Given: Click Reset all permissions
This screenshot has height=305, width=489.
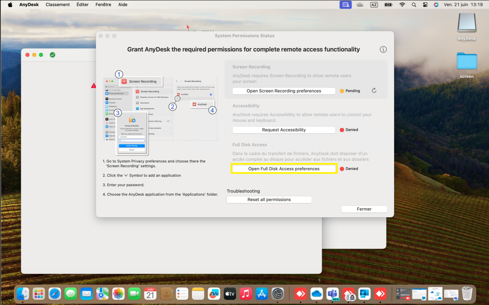Looking at the screenshot, I should (269, 199).
